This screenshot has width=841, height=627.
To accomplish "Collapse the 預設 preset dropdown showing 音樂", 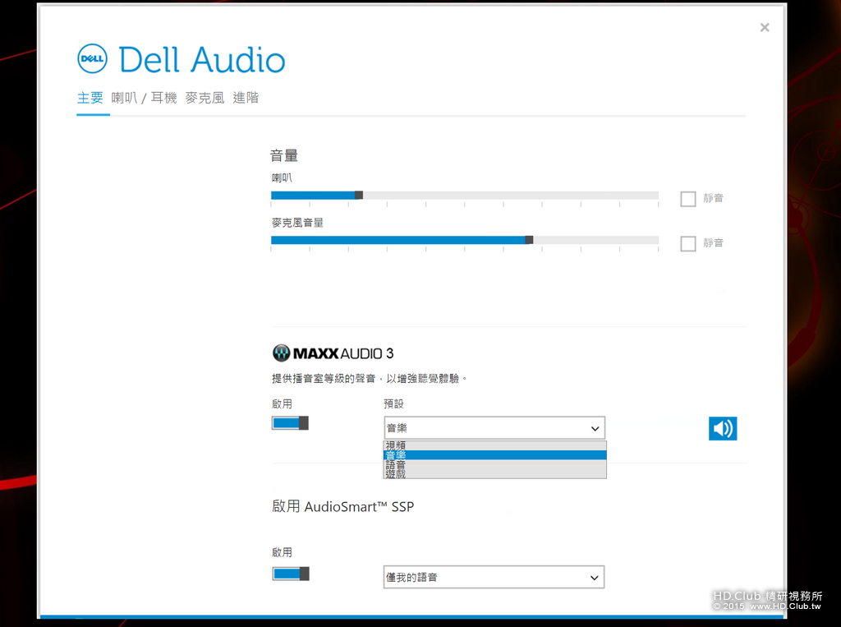I will point(494,428).
